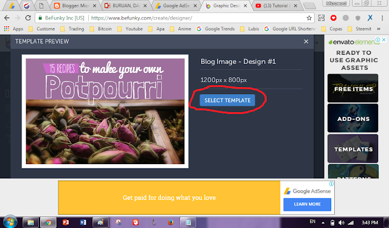The image size is (389, 228).
Task: Click the AdChoices info icon on envato ad
Action: click(377, 40)
